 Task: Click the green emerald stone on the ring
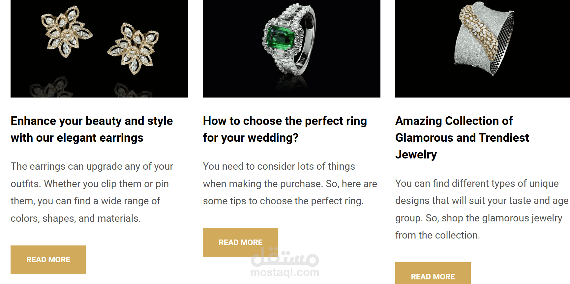tap(281, 38)
